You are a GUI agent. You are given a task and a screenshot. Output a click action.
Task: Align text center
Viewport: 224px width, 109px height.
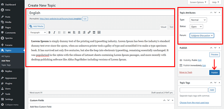(79, 33)
